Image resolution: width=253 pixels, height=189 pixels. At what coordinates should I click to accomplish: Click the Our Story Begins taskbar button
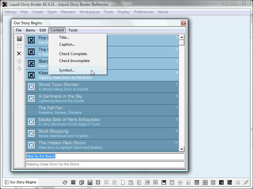click(20, 182)
